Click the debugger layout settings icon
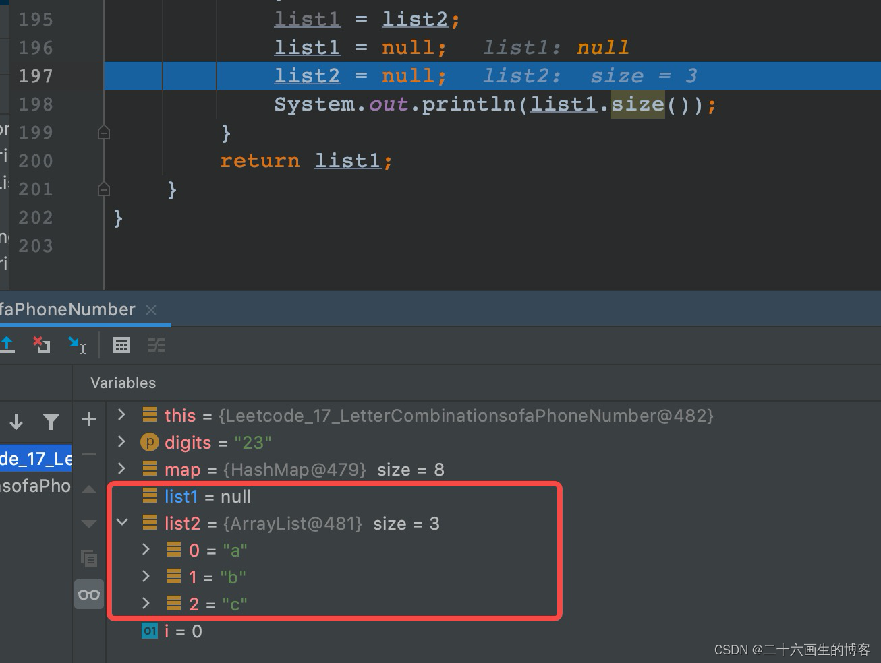The image size is (881, 663). (x=157, y=345)
